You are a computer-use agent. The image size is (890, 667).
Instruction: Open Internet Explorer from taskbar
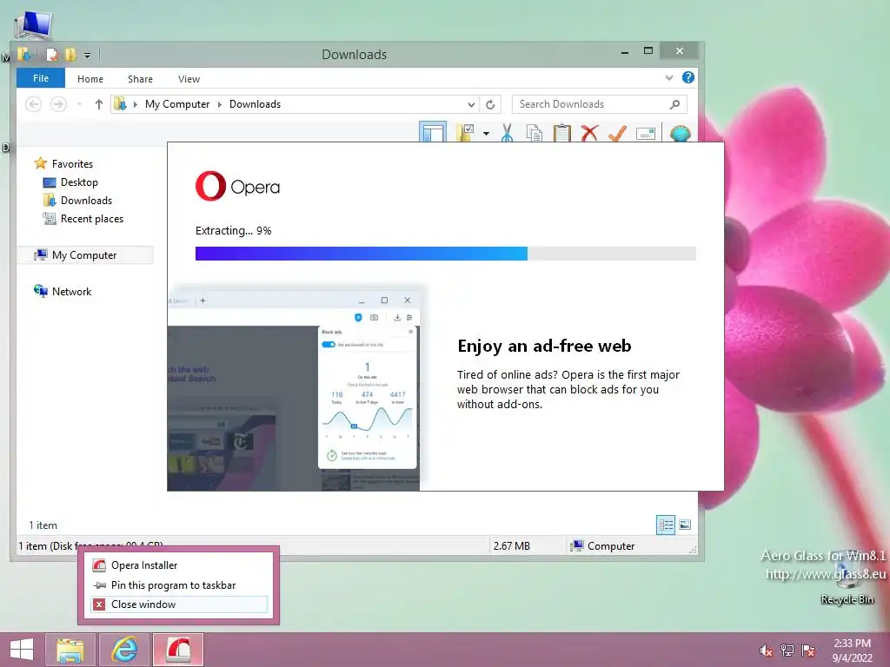click(124, 650)
